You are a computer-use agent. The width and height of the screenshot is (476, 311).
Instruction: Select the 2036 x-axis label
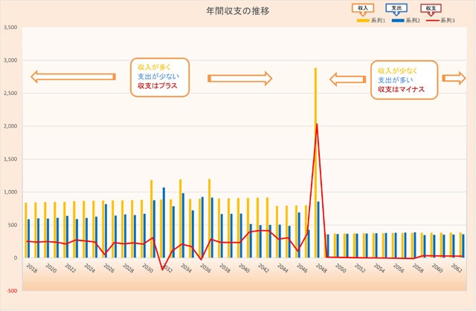(205, 268)
